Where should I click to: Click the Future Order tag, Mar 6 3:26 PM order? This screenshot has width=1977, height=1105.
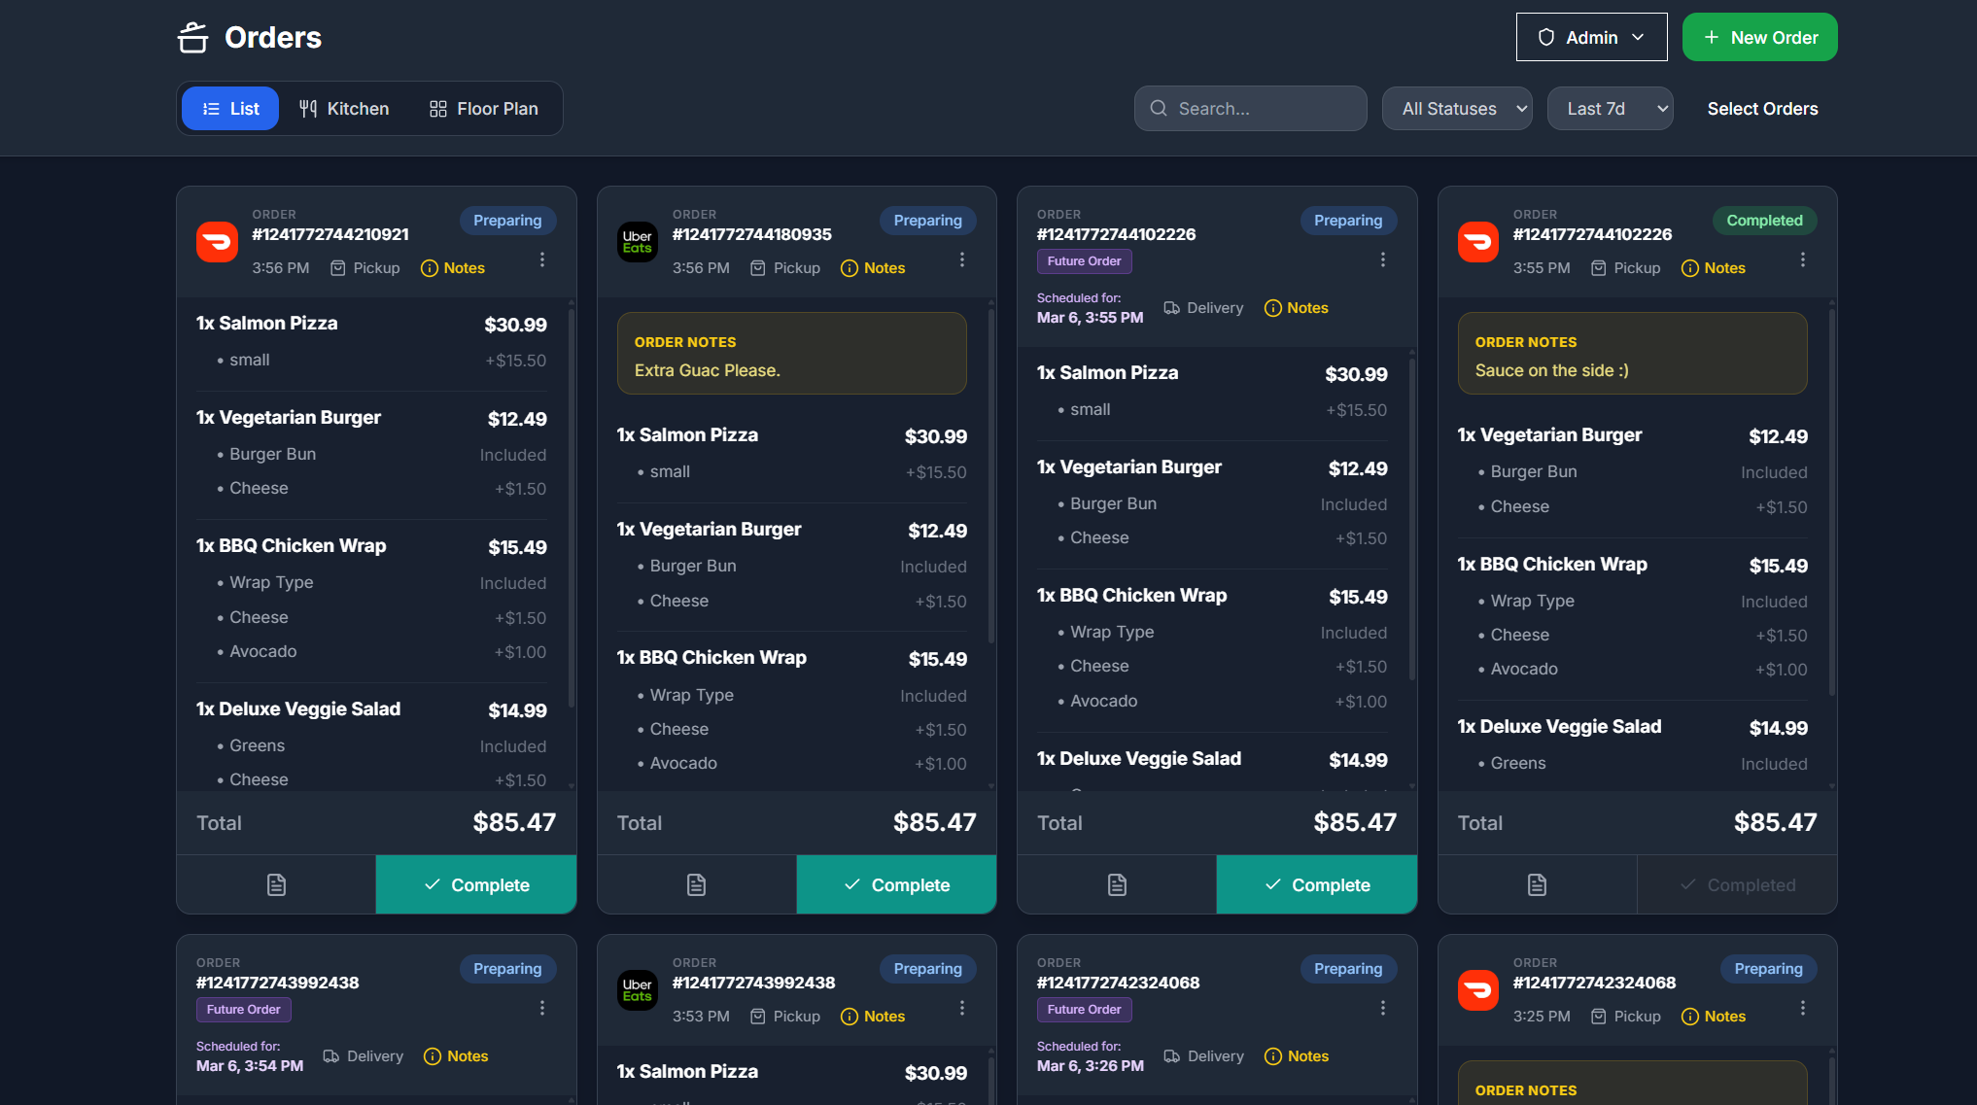[1084, 1010]
